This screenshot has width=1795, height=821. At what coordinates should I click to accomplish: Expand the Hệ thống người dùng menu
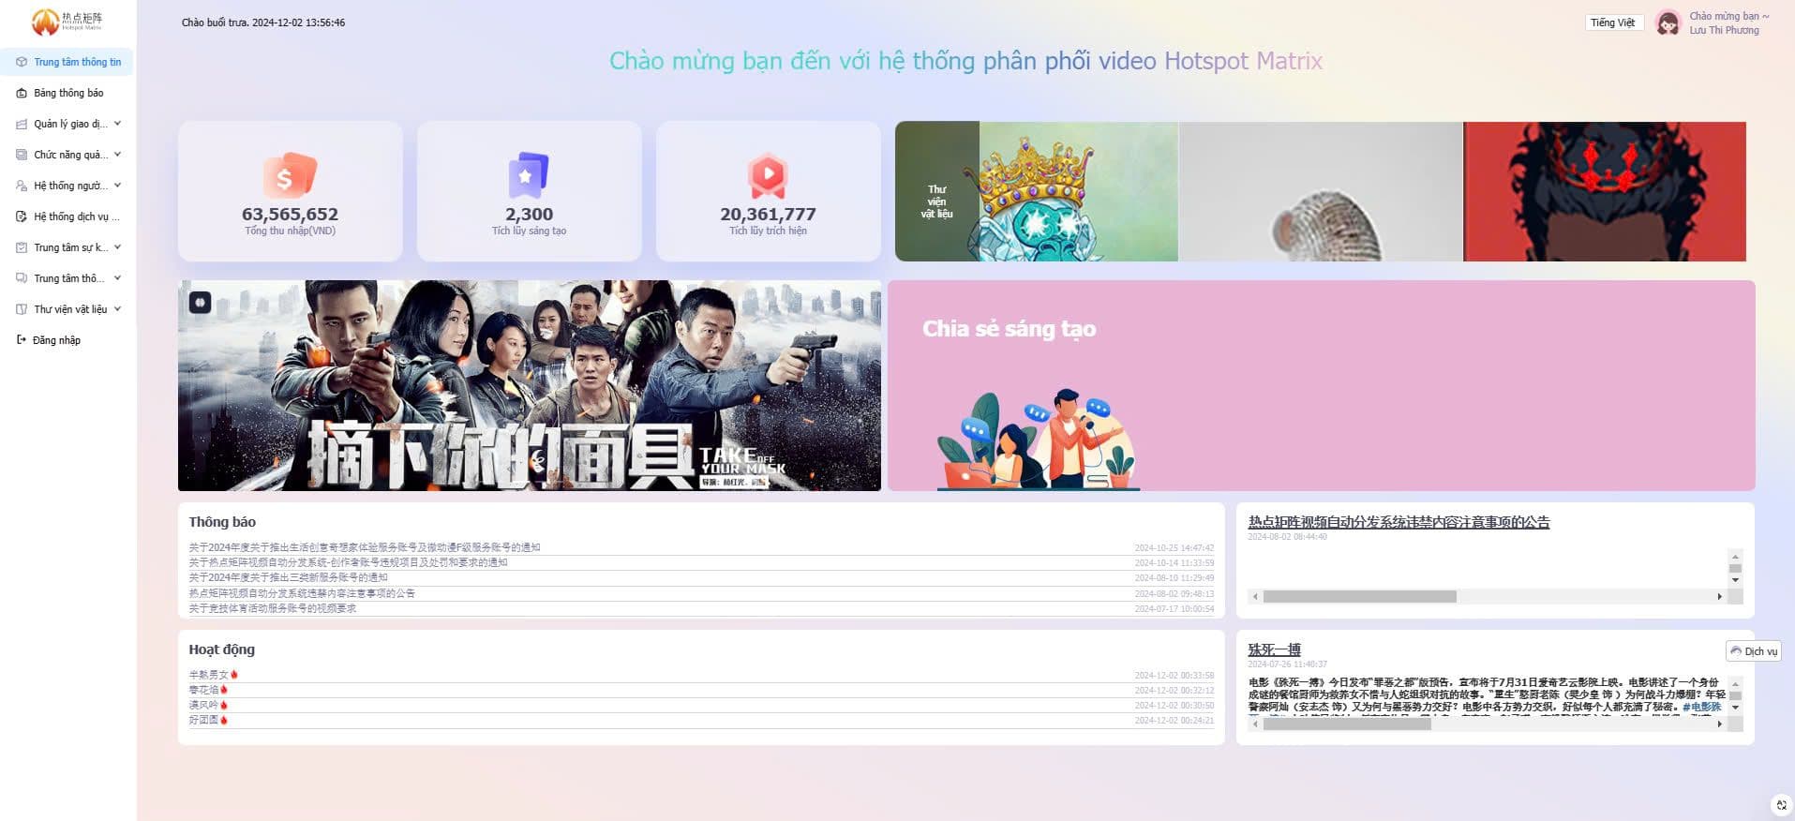point(117,186)
